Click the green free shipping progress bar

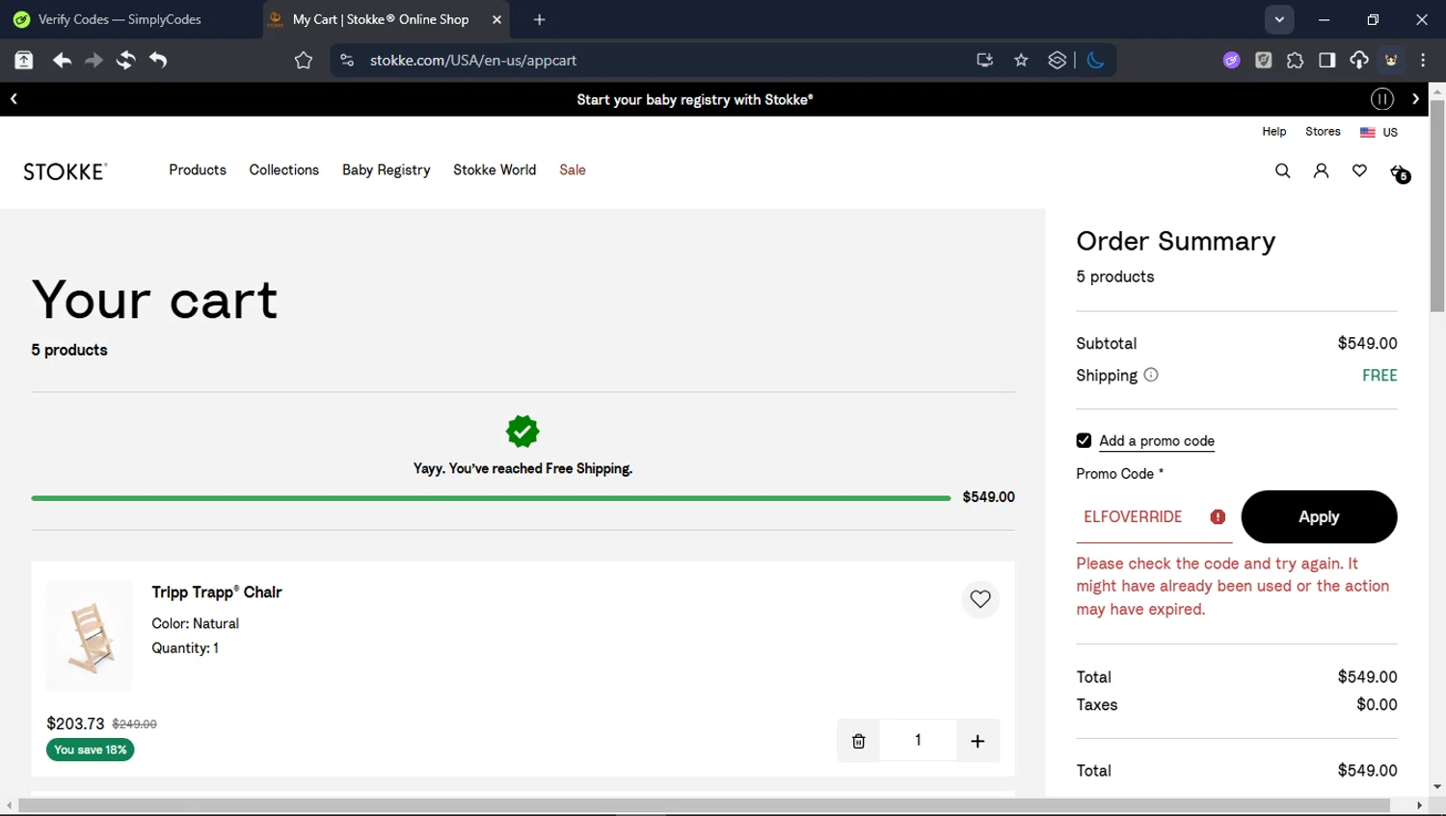pos(491,498)
